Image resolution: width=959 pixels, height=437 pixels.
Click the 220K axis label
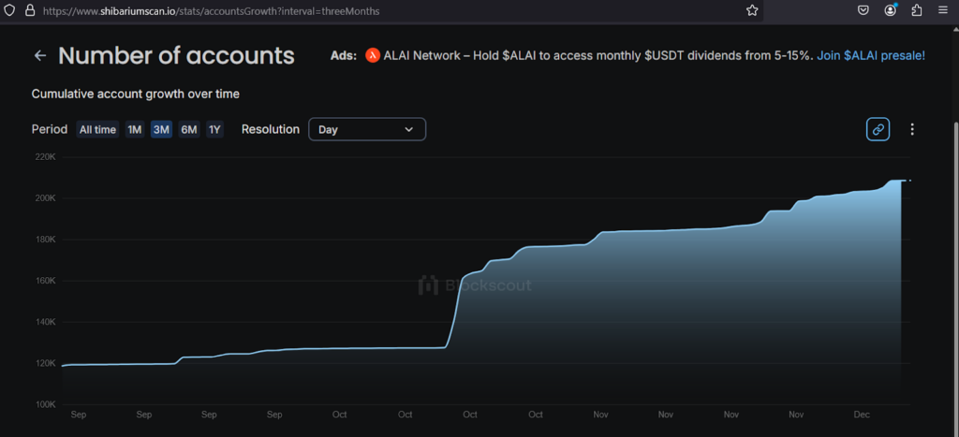pyautogui.click(x=47, y=157)
